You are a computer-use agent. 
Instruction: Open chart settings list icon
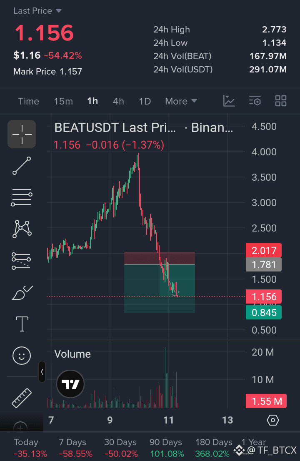tap(255, 101)
